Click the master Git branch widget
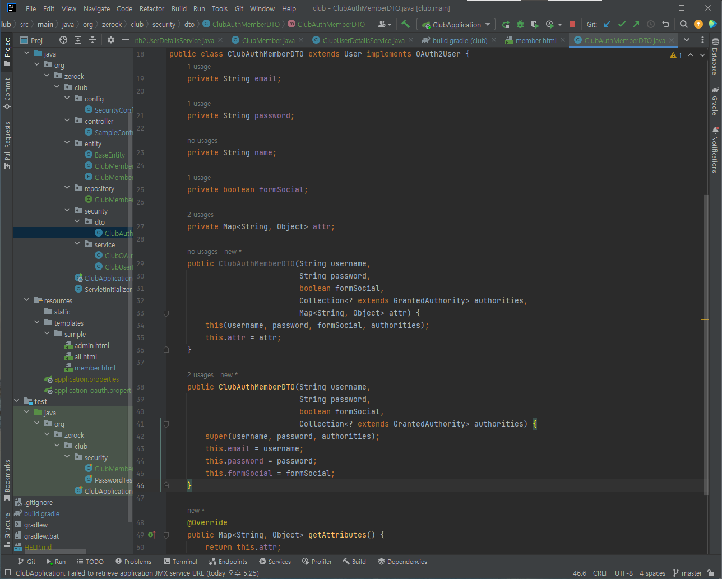The image size is (722, 579). pos(687,573)
